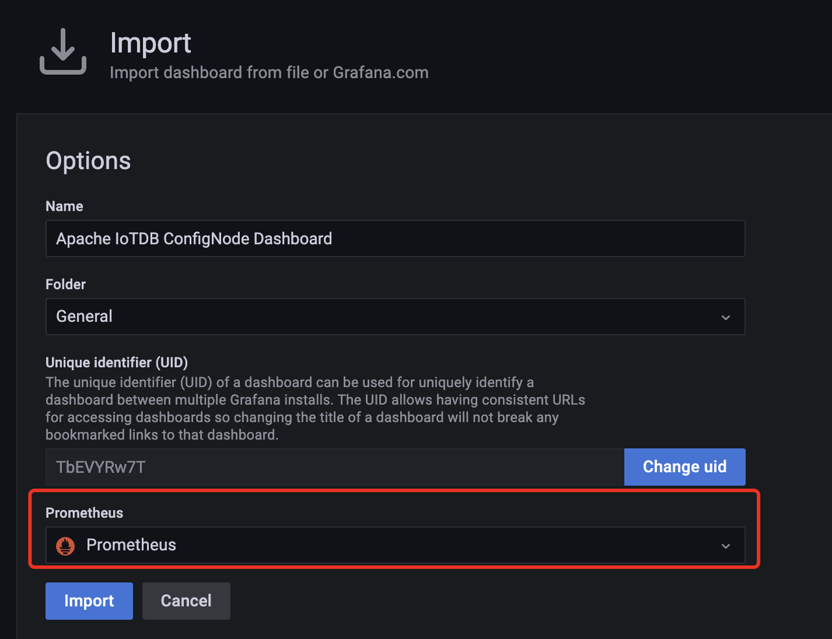832x639 pixels.
Task: Click the Folder field label
Action: pyautogui.click(x=66, y=284)
